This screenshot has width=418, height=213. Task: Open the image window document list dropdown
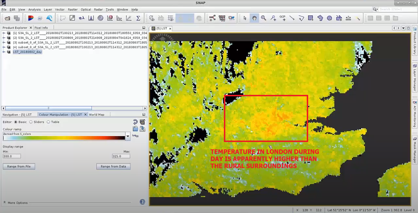point(403,28)
